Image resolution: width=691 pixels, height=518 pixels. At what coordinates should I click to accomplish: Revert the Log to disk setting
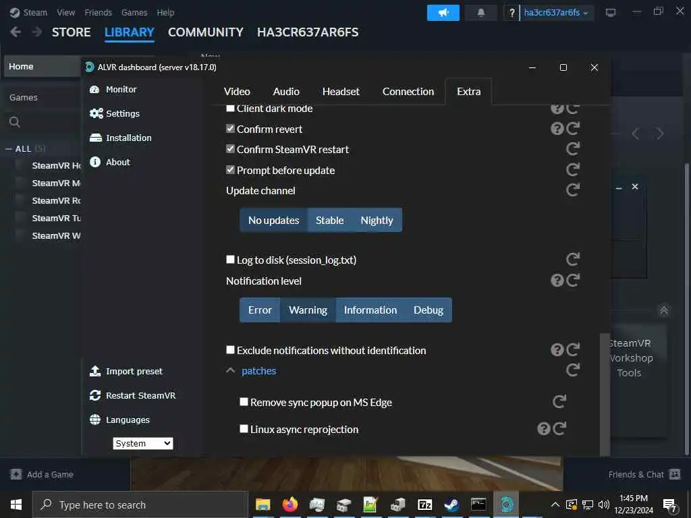(x=573, y=260)
